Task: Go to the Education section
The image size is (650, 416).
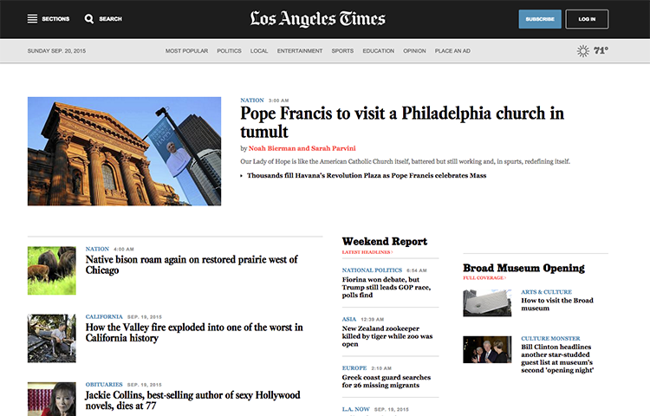Action: pos(379,51)
